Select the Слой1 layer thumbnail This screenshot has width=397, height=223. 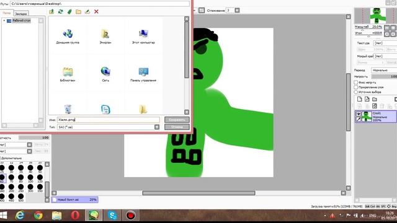coord(367,116)
